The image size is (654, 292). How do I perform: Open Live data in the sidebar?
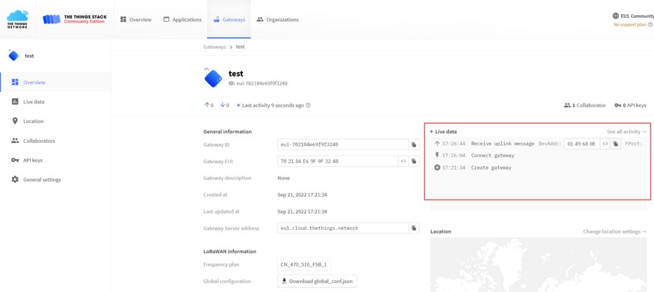click(34, 102)
